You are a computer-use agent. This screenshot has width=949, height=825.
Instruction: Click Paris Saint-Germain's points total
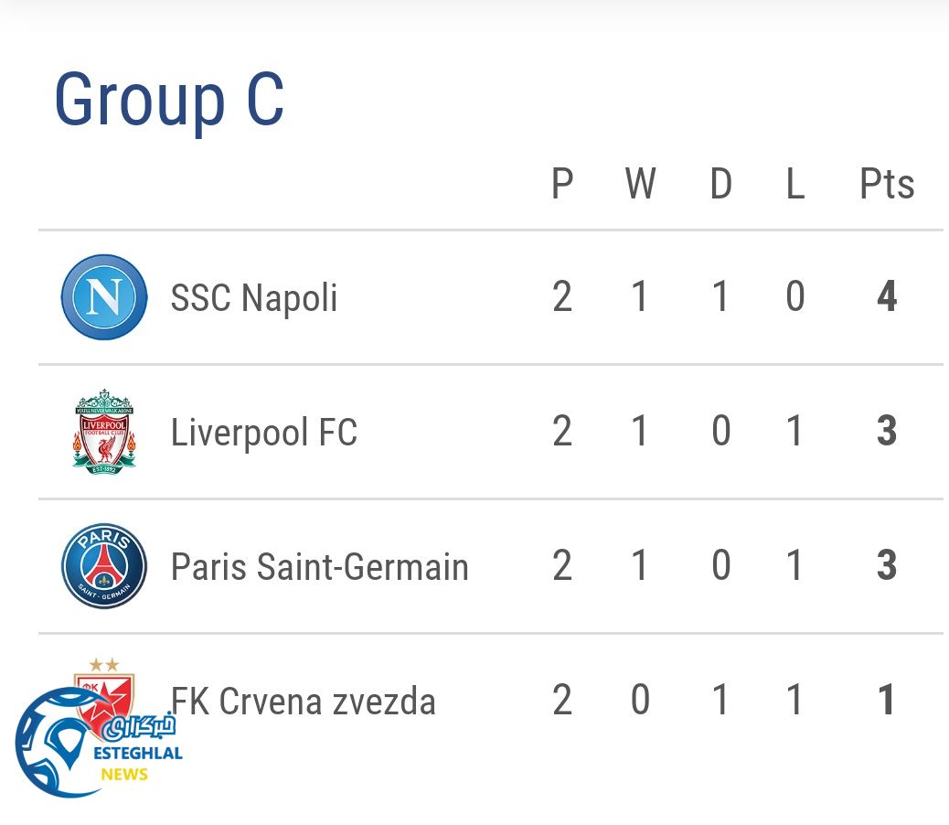click(887, 566)
